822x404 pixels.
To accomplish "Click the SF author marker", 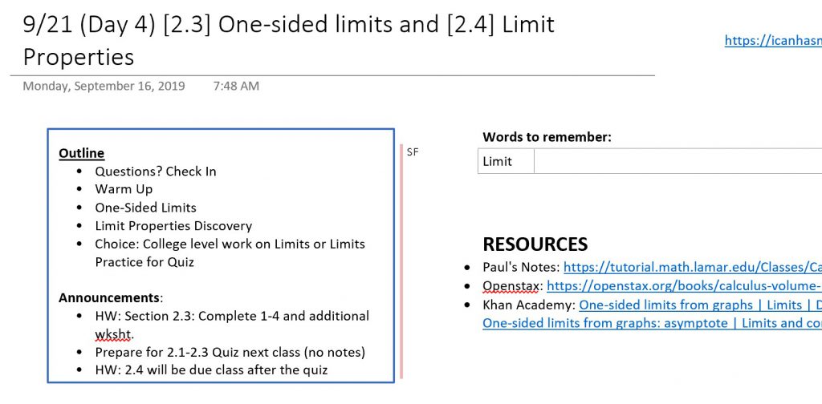I will [413, 153].
